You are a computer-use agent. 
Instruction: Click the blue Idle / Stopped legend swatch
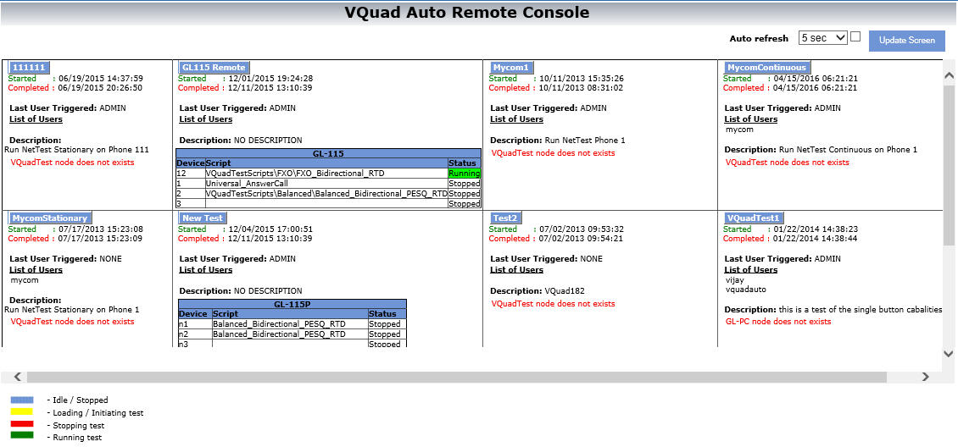22,400
